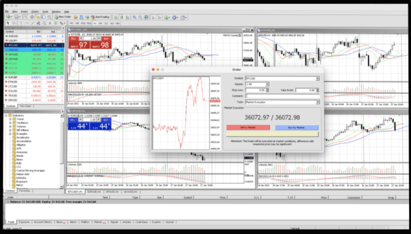Open the templates toolbar dropdown
This screenshot has height=234, width=411.
coord(183,17)
